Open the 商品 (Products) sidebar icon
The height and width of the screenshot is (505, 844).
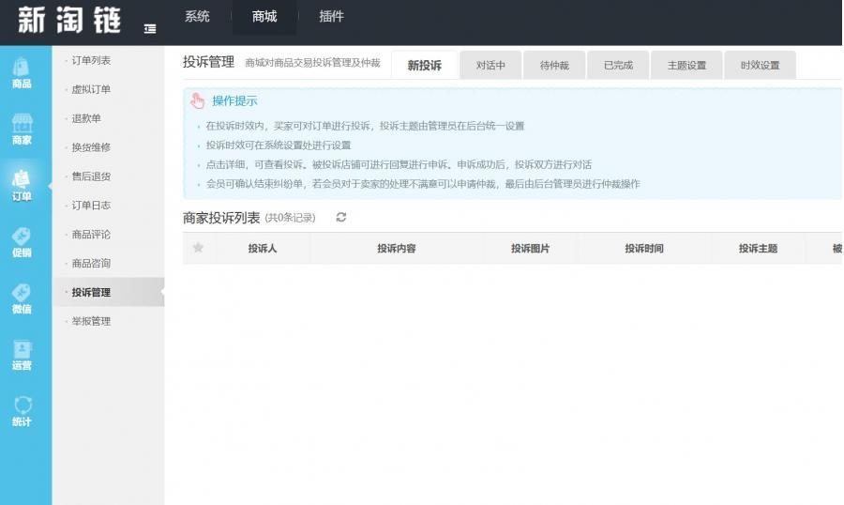click(x=22, y=72)
